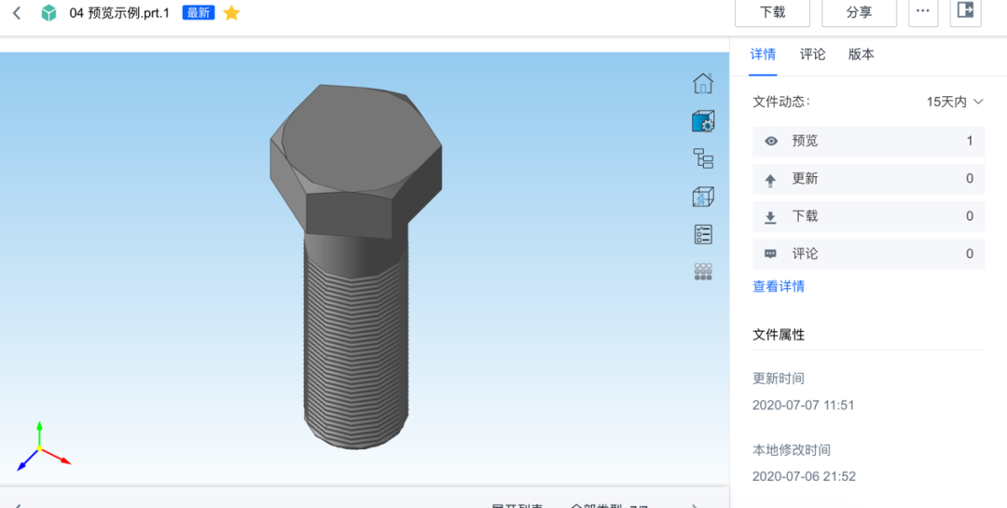Click the 下载 button in header
The width and height of the screenshot is (1007, 508).
(773, 13)
